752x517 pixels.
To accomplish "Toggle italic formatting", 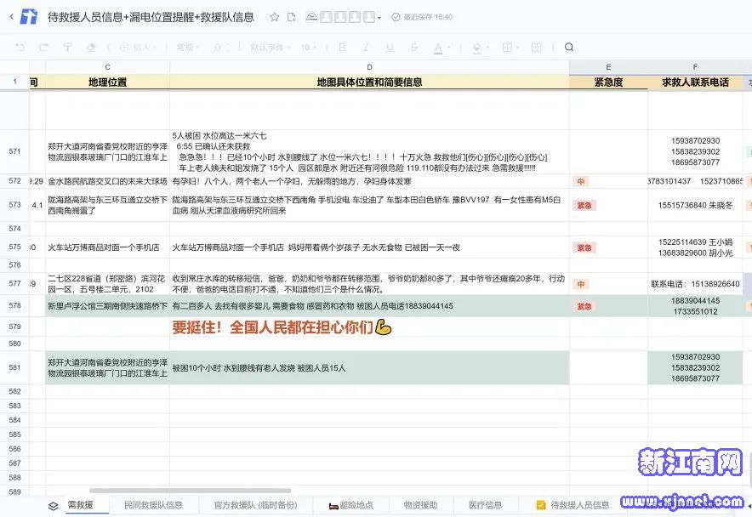I will click(x=366, y=47).
